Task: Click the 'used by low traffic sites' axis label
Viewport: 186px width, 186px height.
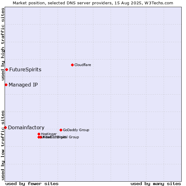Action: click(2, 145)
